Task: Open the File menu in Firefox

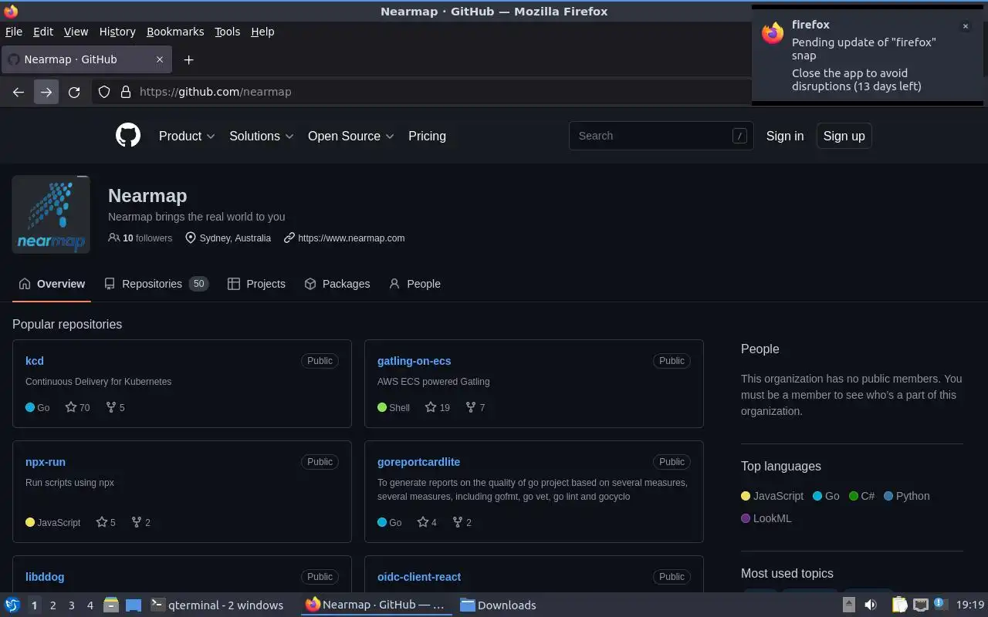Action: click(14, 32)
